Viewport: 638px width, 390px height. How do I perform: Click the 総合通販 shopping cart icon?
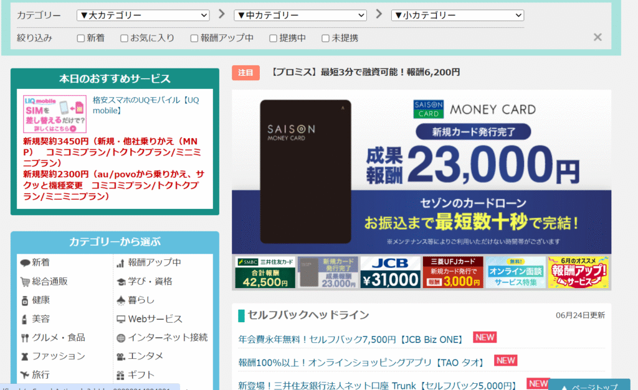pyautogui.click(x=25, y=282)
